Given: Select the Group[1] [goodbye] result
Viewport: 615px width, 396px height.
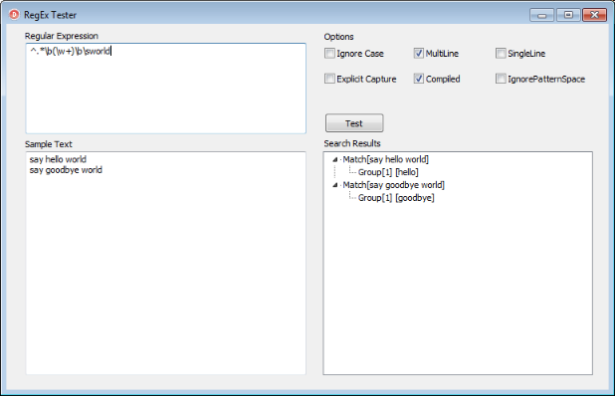Looking at the screenshot, I should point(396,198).
